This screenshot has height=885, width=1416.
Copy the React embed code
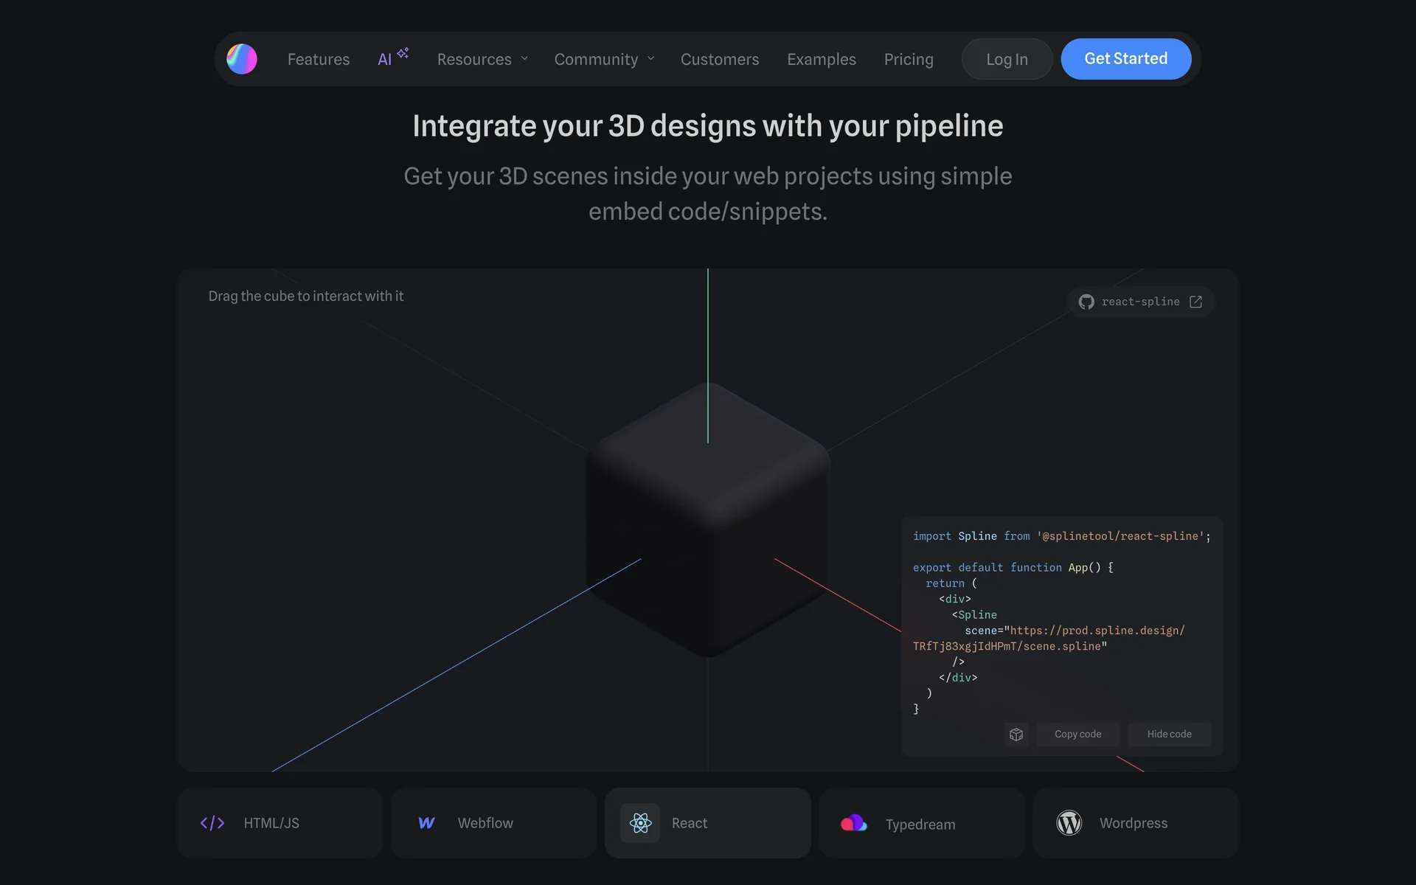pyautogui.click(x=1077, y=735)
